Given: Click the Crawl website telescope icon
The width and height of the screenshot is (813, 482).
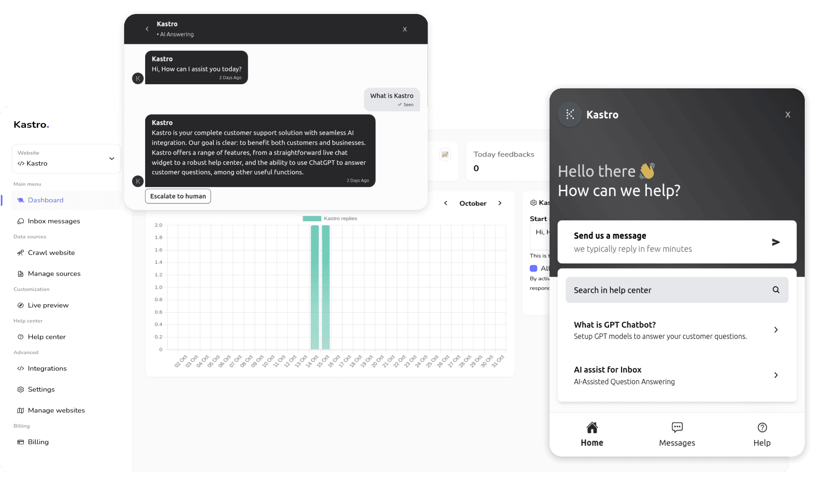Looking at the screenshot, I should click(20, 253).
